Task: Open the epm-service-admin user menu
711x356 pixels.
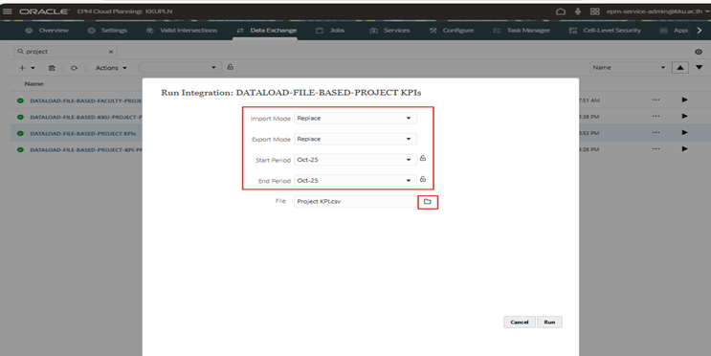Action: coord(658,11)
